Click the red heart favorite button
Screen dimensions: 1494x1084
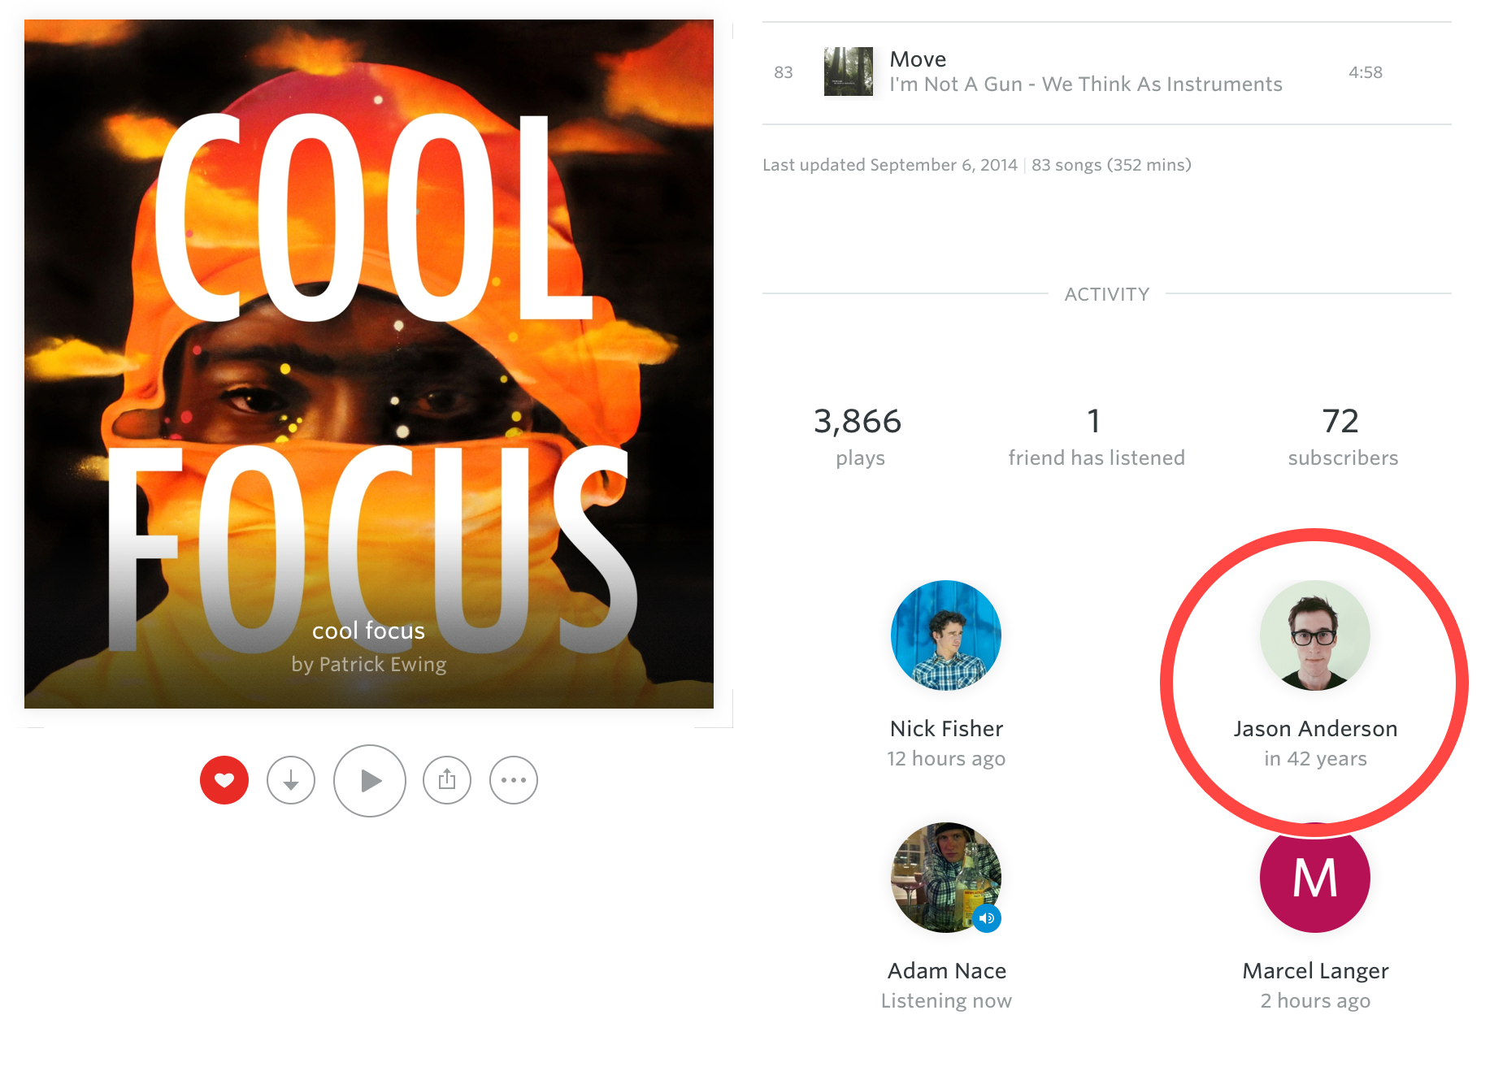(x=224, y=780)
